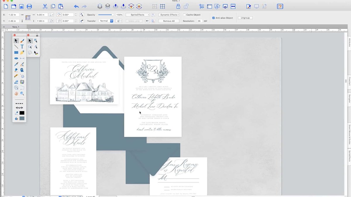
Task: Click the Ungroup button
Action: (245, 18)
